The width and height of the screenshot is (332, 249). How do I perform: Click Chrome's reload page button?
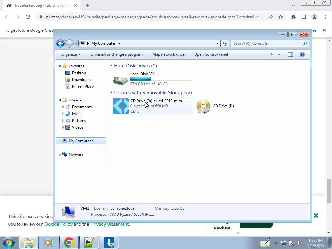click(28, 17)
